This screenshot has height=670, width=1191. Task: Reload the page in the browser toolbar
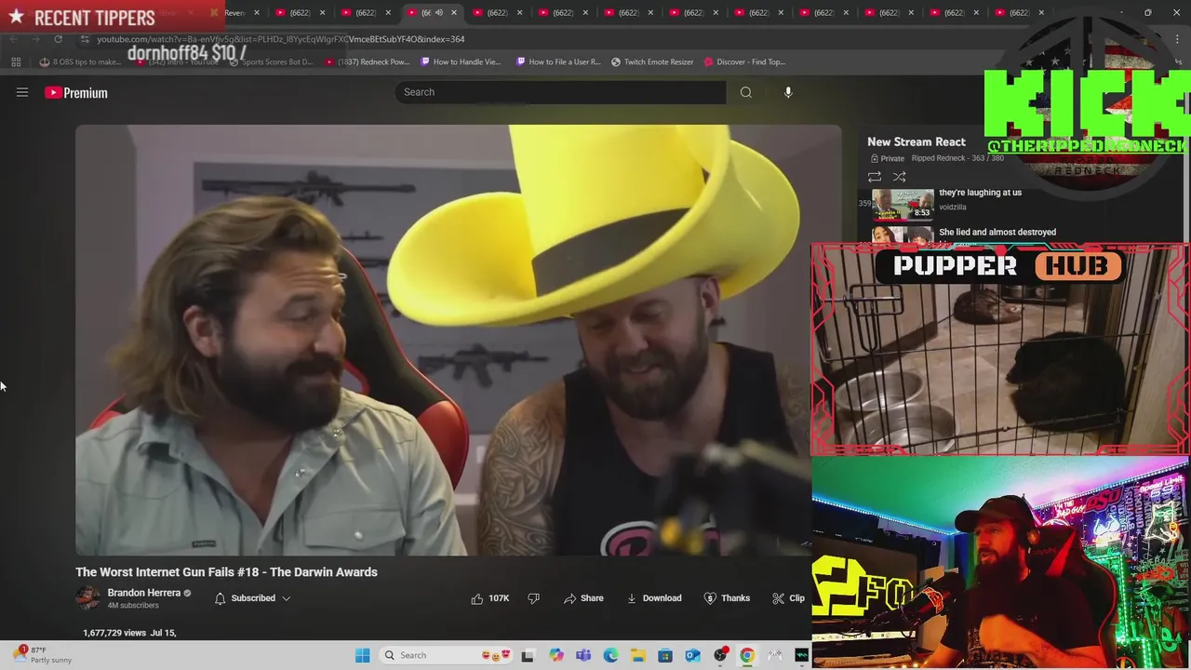[58, 39]
